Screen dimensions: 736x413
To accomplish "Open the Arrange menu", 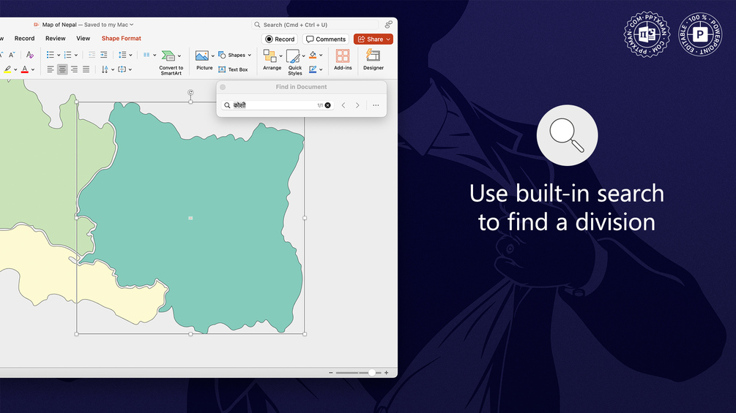I will tap(272, 60).
